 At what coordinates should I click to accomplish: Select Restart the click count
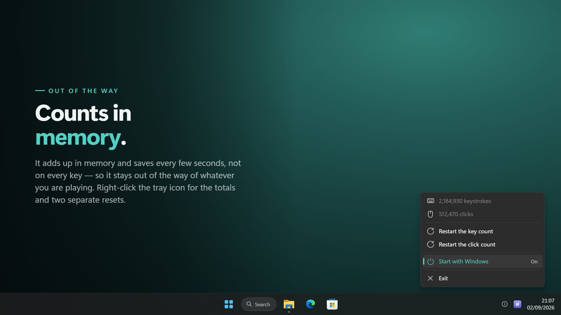(x=482, y=245)
